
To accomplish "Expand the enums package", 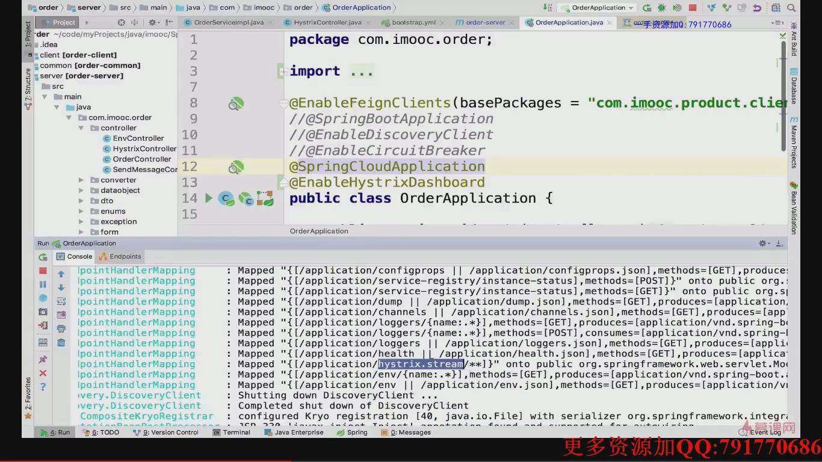I will (x=81, y=211).
